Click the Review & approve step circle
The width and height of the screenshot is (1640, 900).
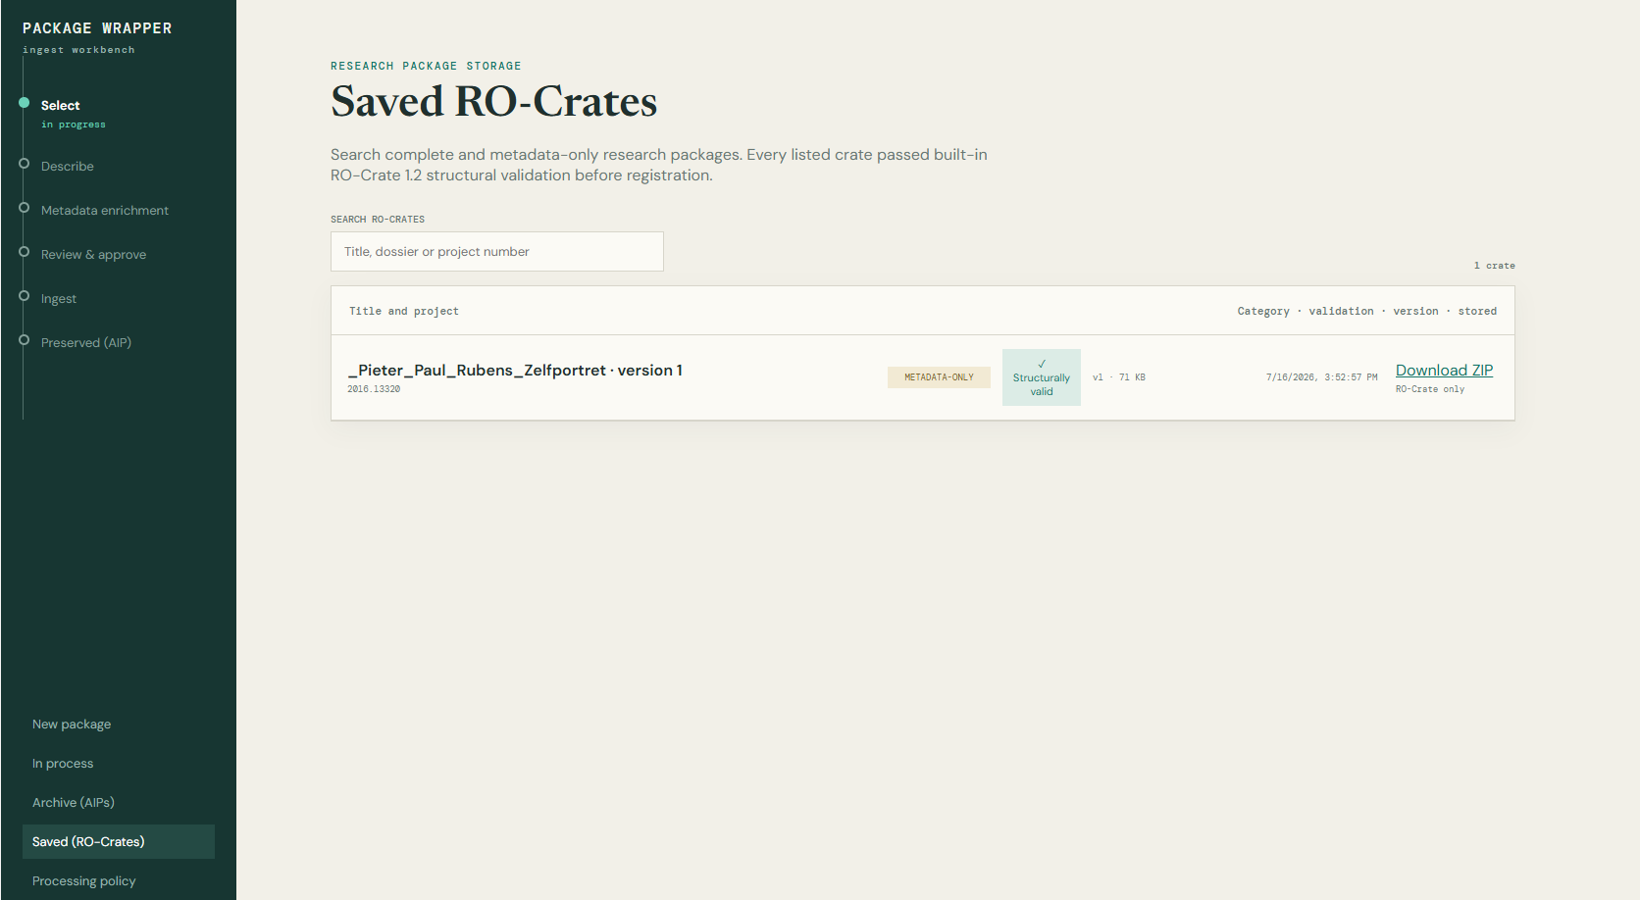[24, 252]
